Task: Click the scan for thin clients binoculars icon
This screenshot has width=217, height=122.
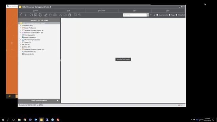Action: (36, 15)
